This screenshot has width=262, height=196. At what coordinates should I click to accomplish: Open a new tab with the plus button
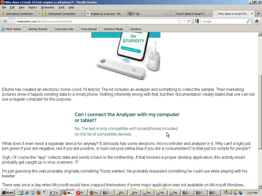[258, 14]
